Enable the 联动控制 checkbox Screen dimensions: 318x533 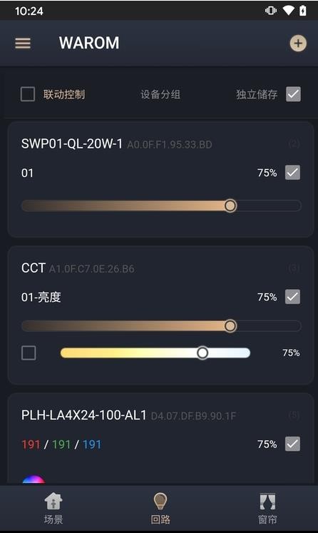(x=28, y=94)
